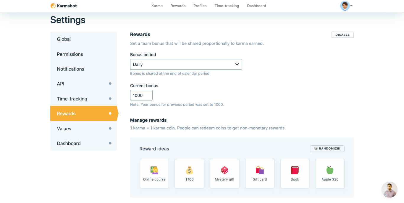Open Values settings in sidebar
Viewport: 404px width, 203px height.
(83, 129)
